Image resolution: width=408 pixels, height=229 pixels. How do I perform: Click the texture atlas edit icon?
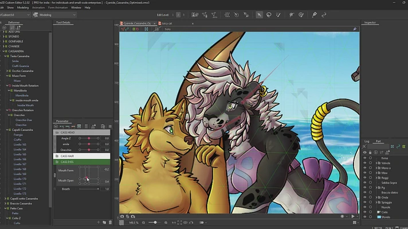195,15
